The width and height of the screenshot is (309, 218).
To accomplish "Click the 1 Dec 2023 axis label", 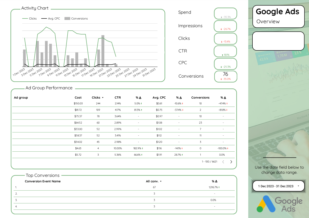I will (x=19, y=72).
